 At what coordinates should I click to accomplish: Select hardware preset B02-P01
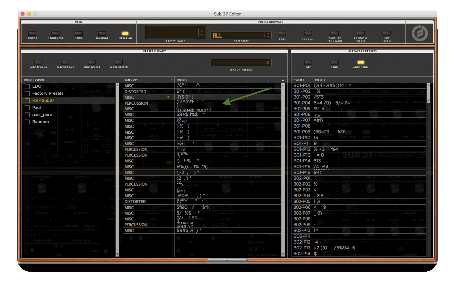[359, 178]
